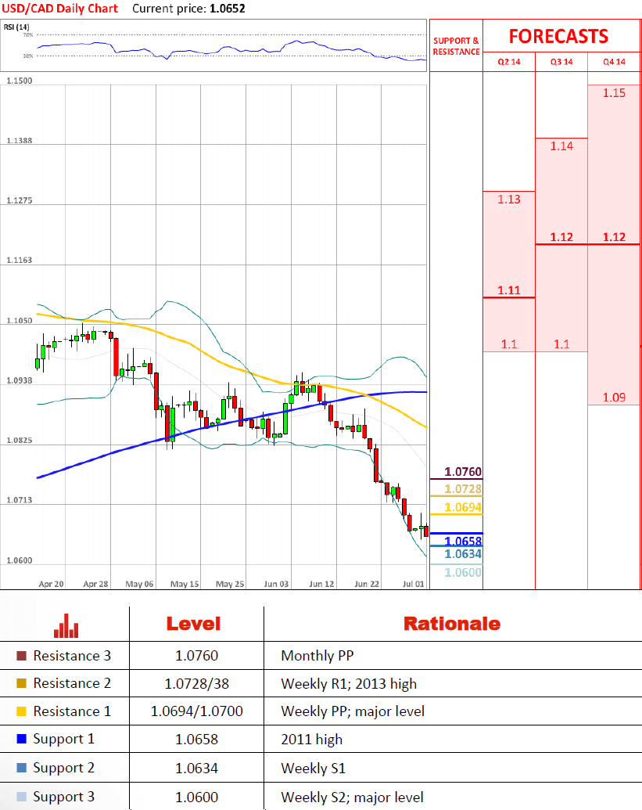Click the Resistance 3 maroon color swatch
This screenshot has width=642, height=810.
[x=21, y=656]
